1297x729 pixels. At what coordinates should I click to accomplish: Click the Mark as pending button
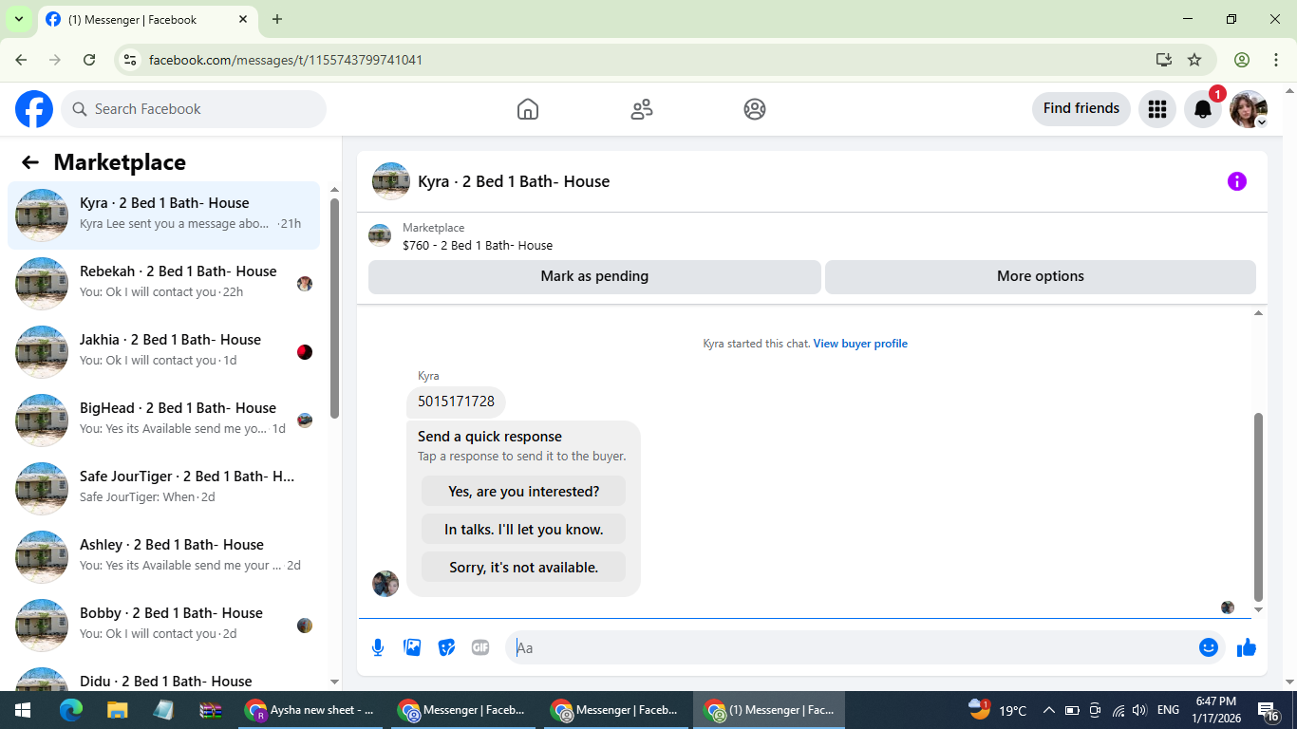point(594,276)
